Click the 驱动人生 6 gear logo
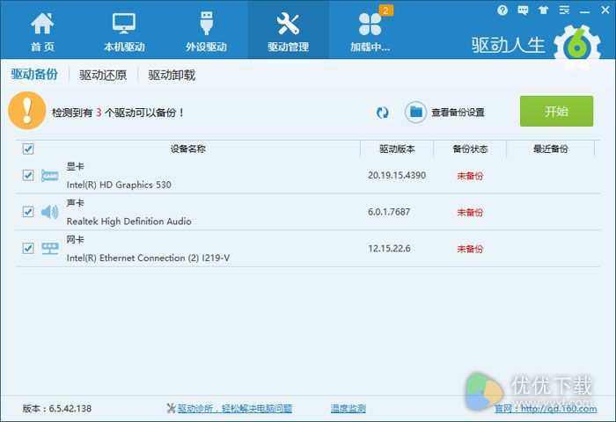616x422 pixels. tap(577, 47)
